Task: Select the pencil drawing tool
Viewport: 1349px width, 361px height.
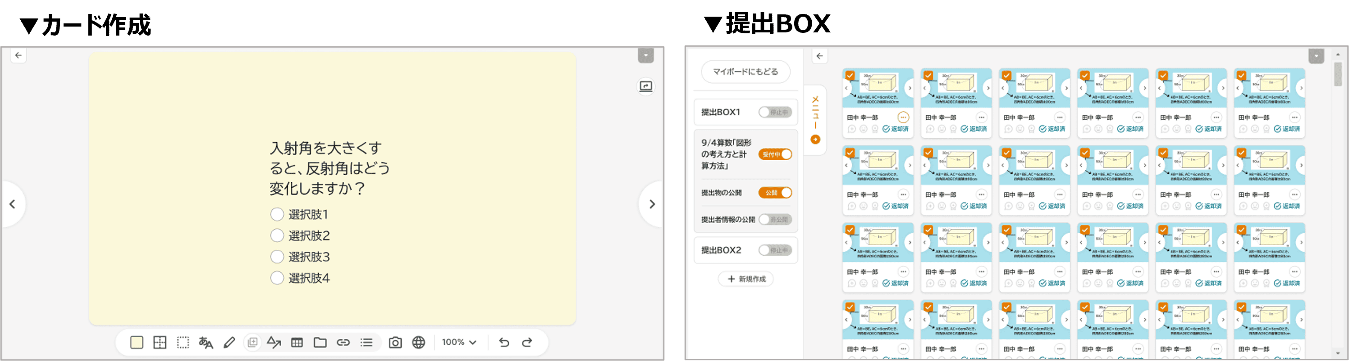Action: [229, 343]
